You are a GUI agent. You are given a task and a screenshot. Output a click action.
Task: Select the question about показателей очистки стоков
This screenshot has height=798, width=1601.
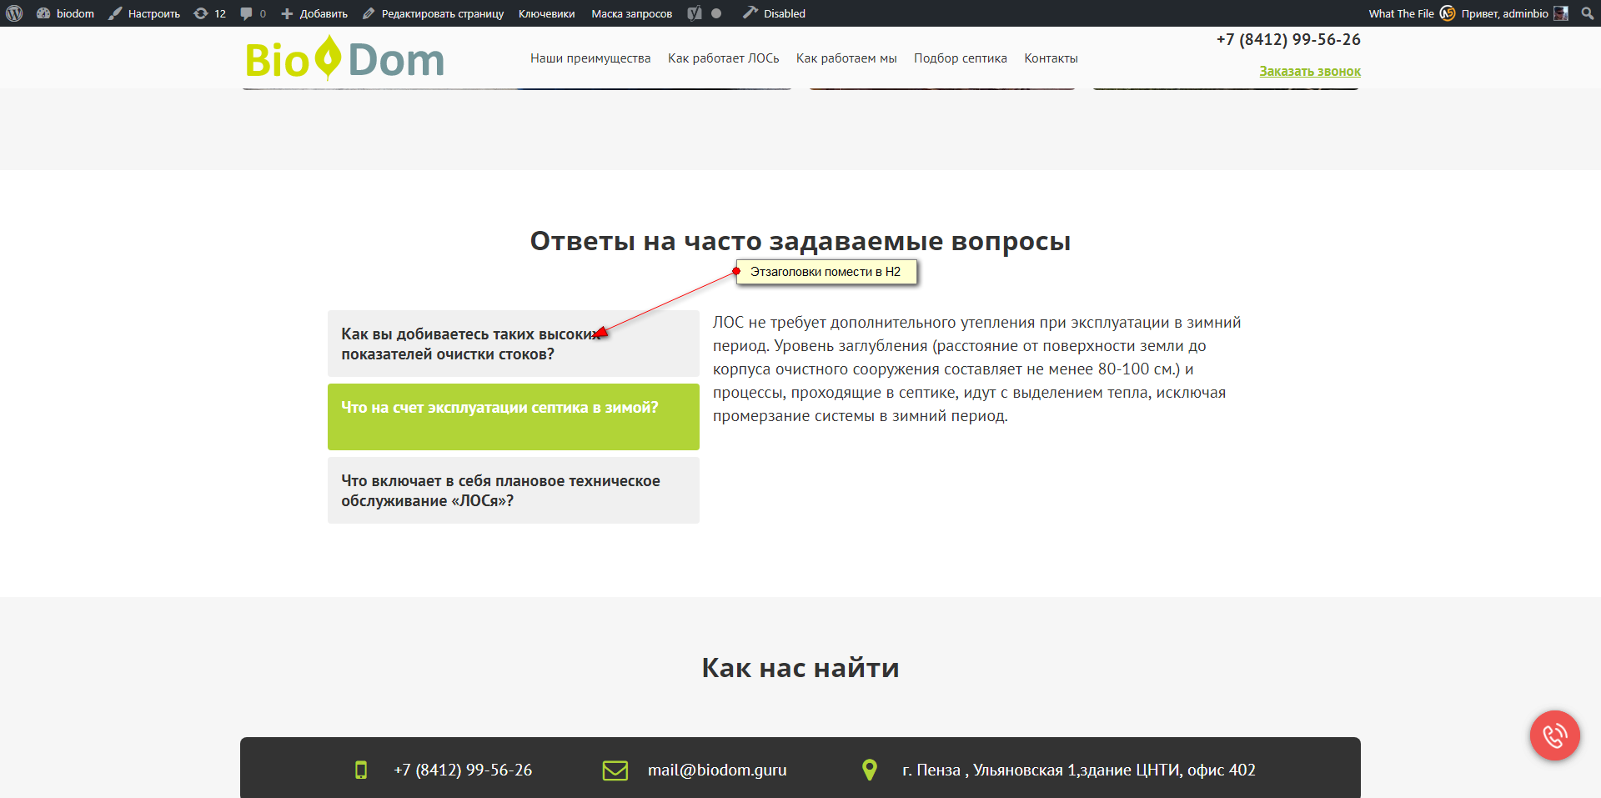(514, 344)
